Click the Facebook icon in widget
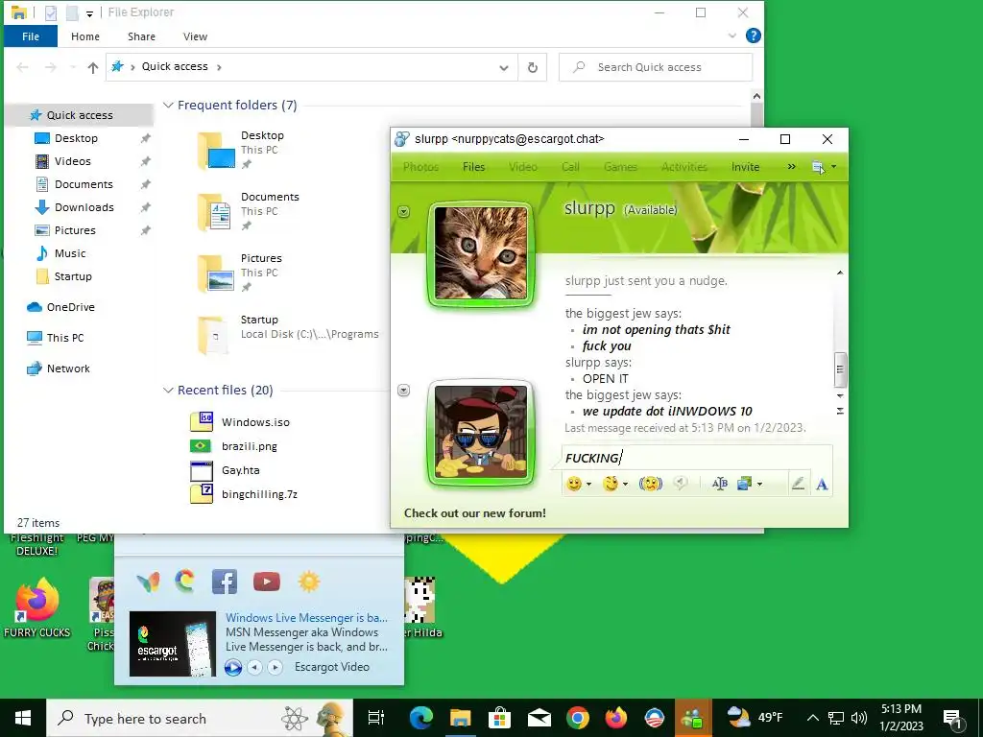The height and width of the screenshot is (737, 983). point(225,582)
